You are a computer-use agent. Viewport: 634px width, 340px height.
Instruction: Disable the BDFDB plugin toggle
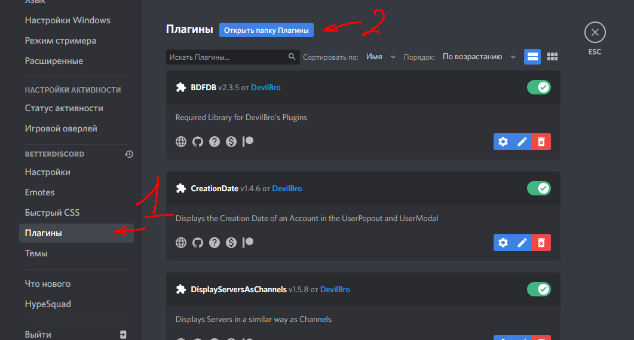(x=538, y=87)
